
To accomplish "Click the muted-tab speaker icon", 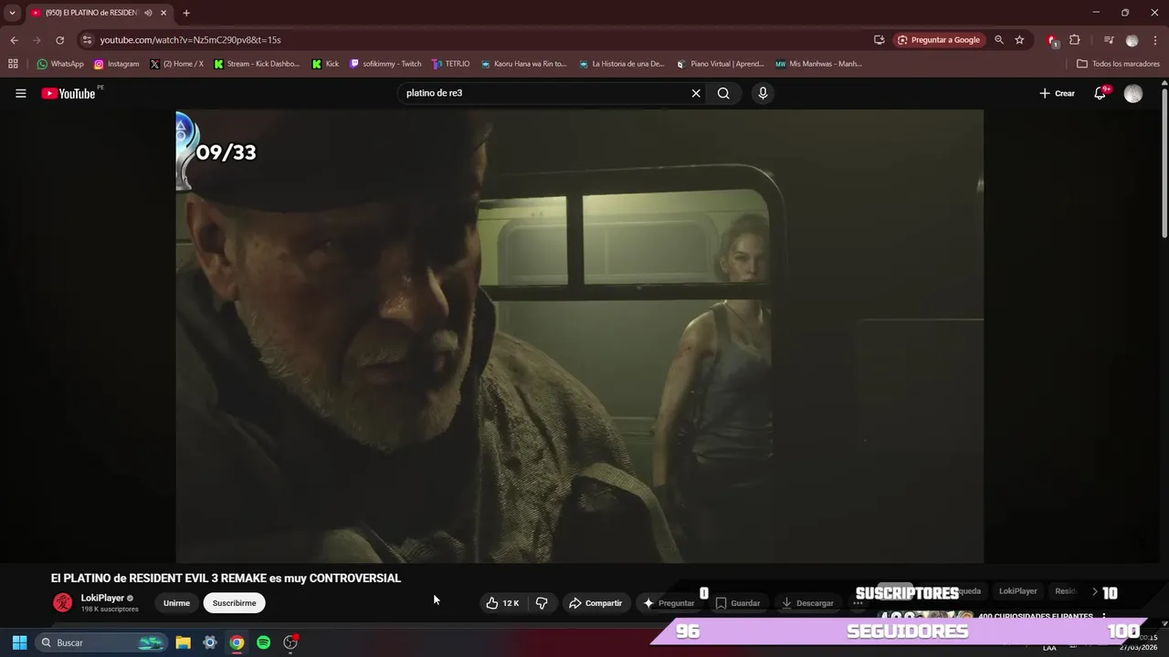I will tap(148, 13).
